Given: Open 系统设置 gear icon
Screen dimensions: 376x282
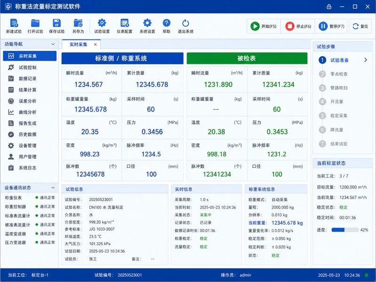Looking at the screenshot, I should (x=147, y=23).
